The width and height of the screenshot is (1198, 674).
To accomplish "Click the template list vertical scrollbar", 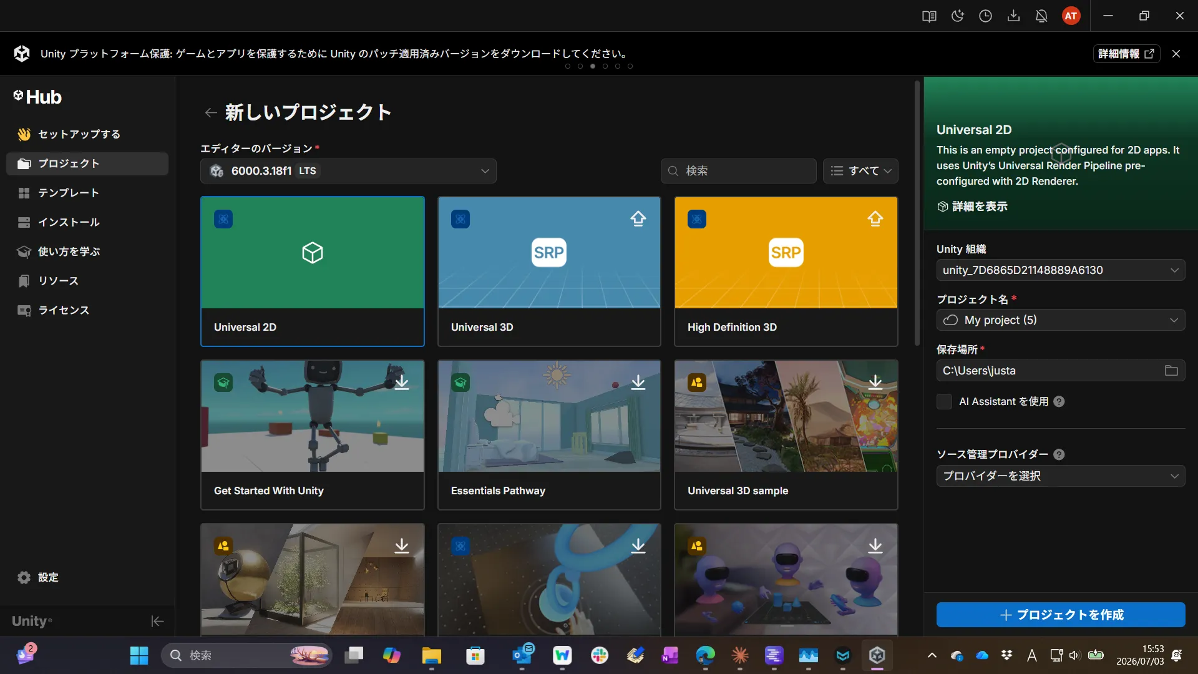I will (917, 213).
